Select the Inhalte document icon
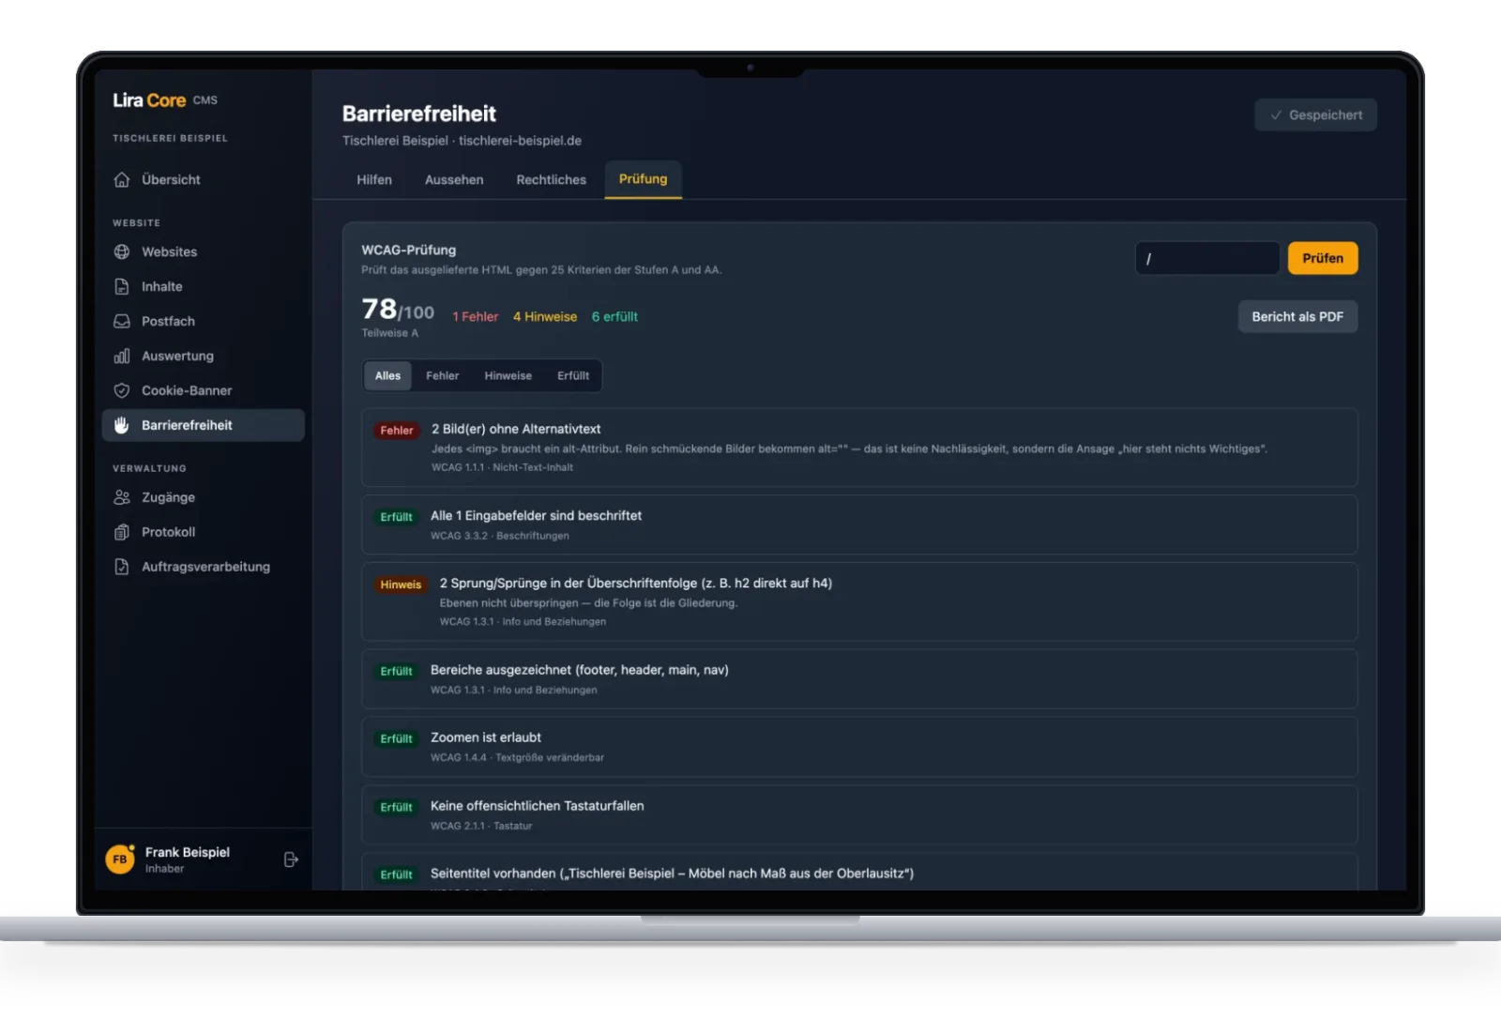Image resolution: width=1501 pixels, height=1034 pixels. tap(122, 286)
